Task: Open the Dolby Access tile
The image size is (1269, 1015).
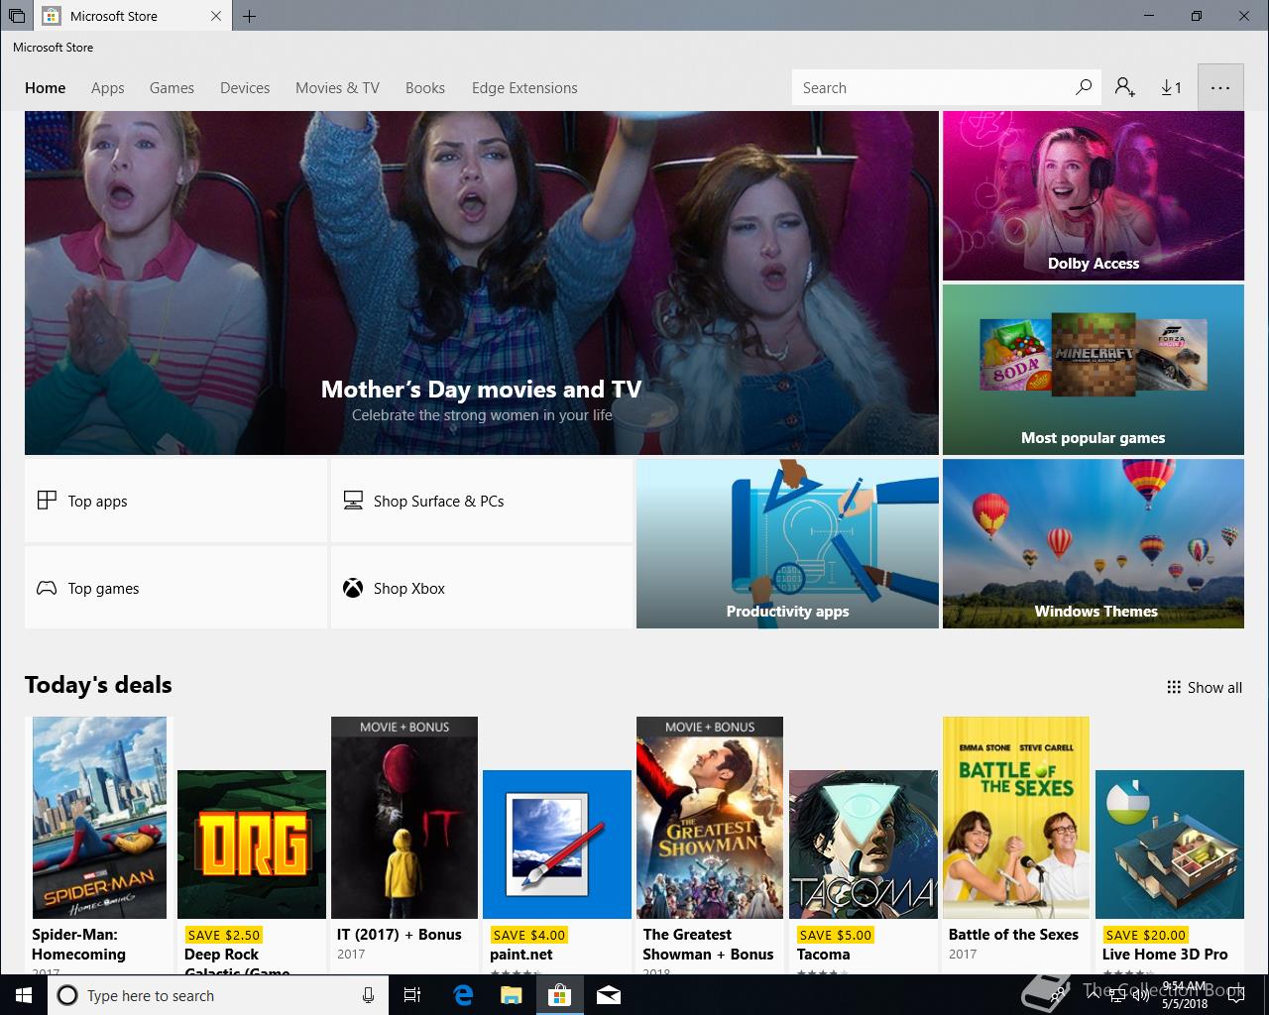Action: (x=1094, y=195)
